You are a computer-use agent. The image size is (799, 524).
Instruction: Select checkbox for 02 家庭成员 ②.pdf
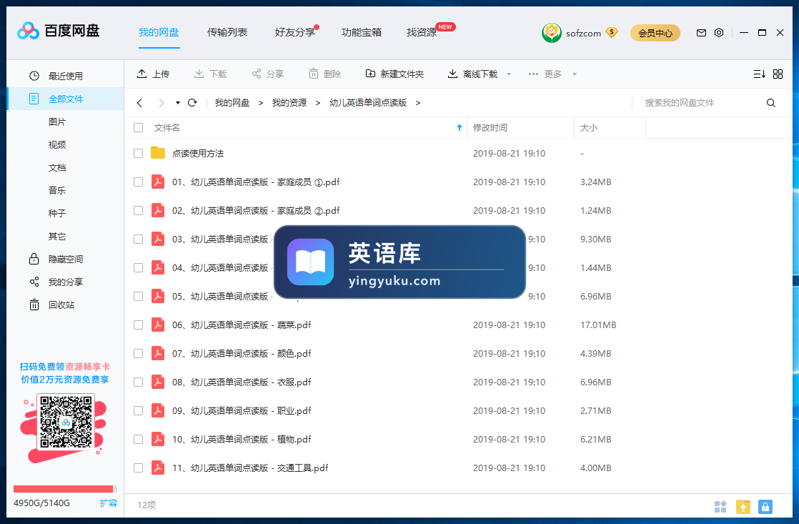(x=138, y=210)
